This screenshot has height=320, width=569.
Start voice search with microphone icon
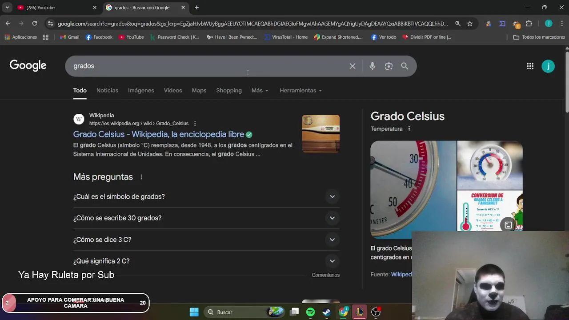(372, 66)
